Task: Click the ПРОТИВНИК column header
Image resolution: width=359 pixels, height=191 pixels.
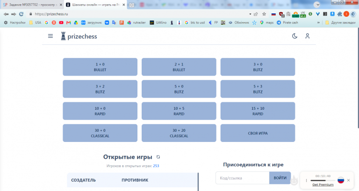Action: [x=135, y=180]
